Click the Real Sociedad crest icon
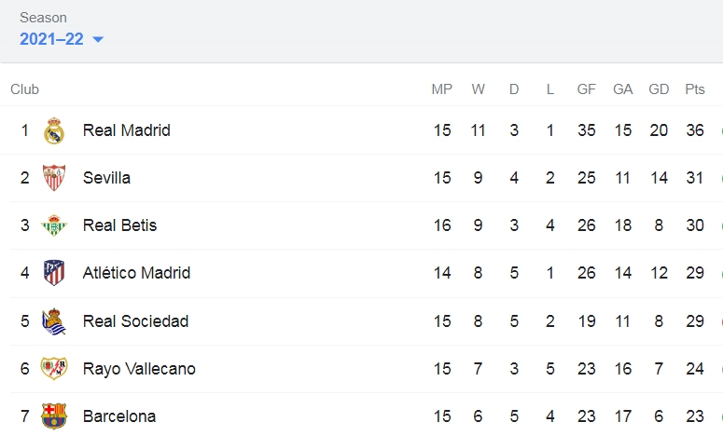 54,320
